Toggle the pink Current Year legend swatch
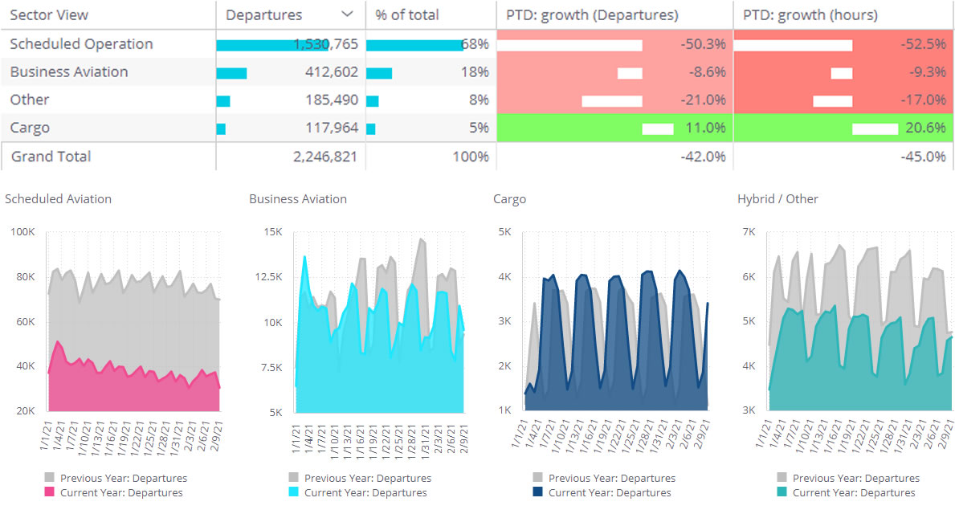This screenshot has height=514, width=955. [x=50, y=492]
